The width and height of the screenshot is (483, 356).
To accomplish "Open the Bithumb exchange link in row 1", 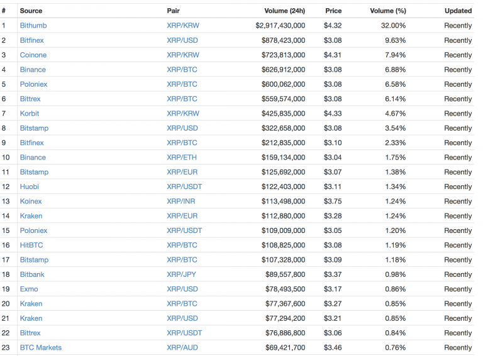I will (x=33, y=26).
